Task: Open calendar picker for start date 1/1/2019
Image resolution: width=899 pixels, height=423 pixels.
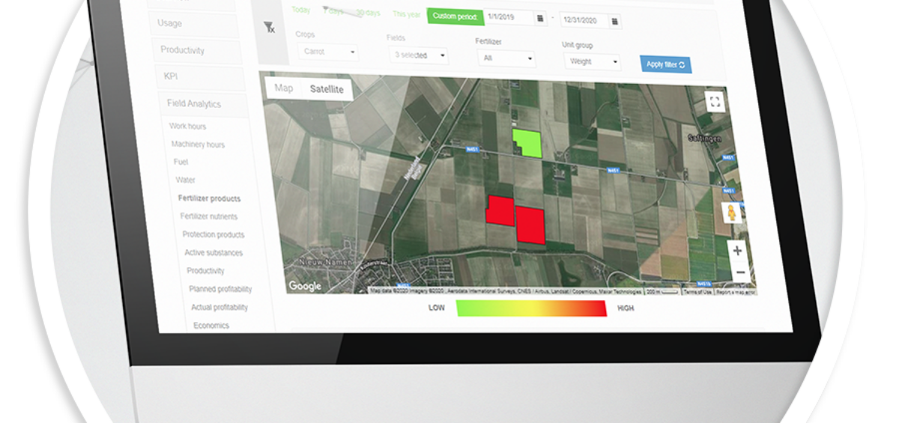Action: point(540,19)
